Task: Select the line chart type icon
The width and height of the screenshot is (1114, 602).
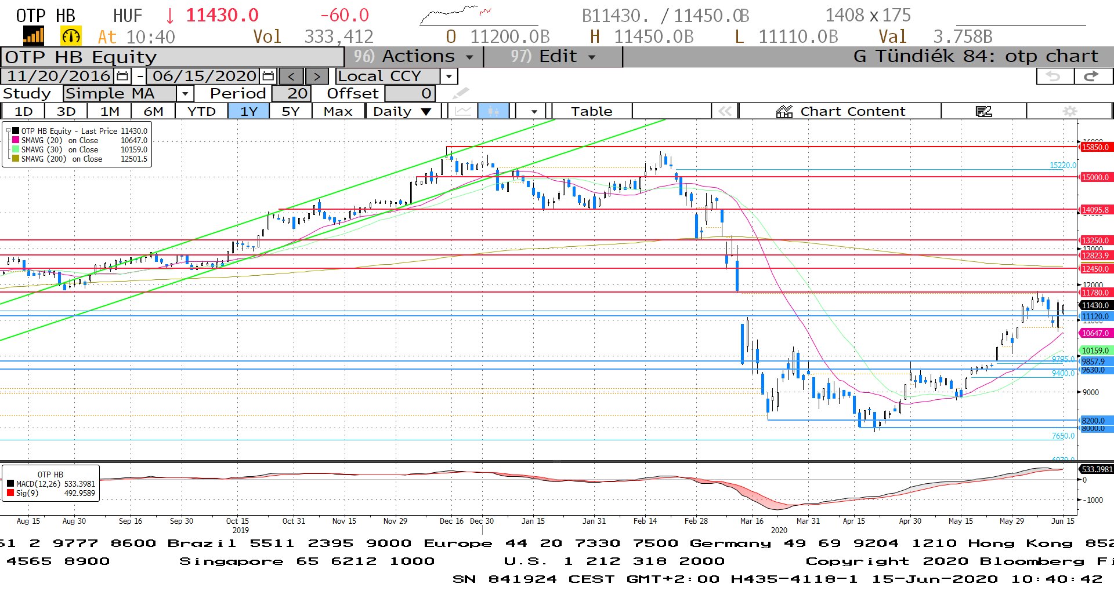Action: pyautogui.click(x=462, y=111)
